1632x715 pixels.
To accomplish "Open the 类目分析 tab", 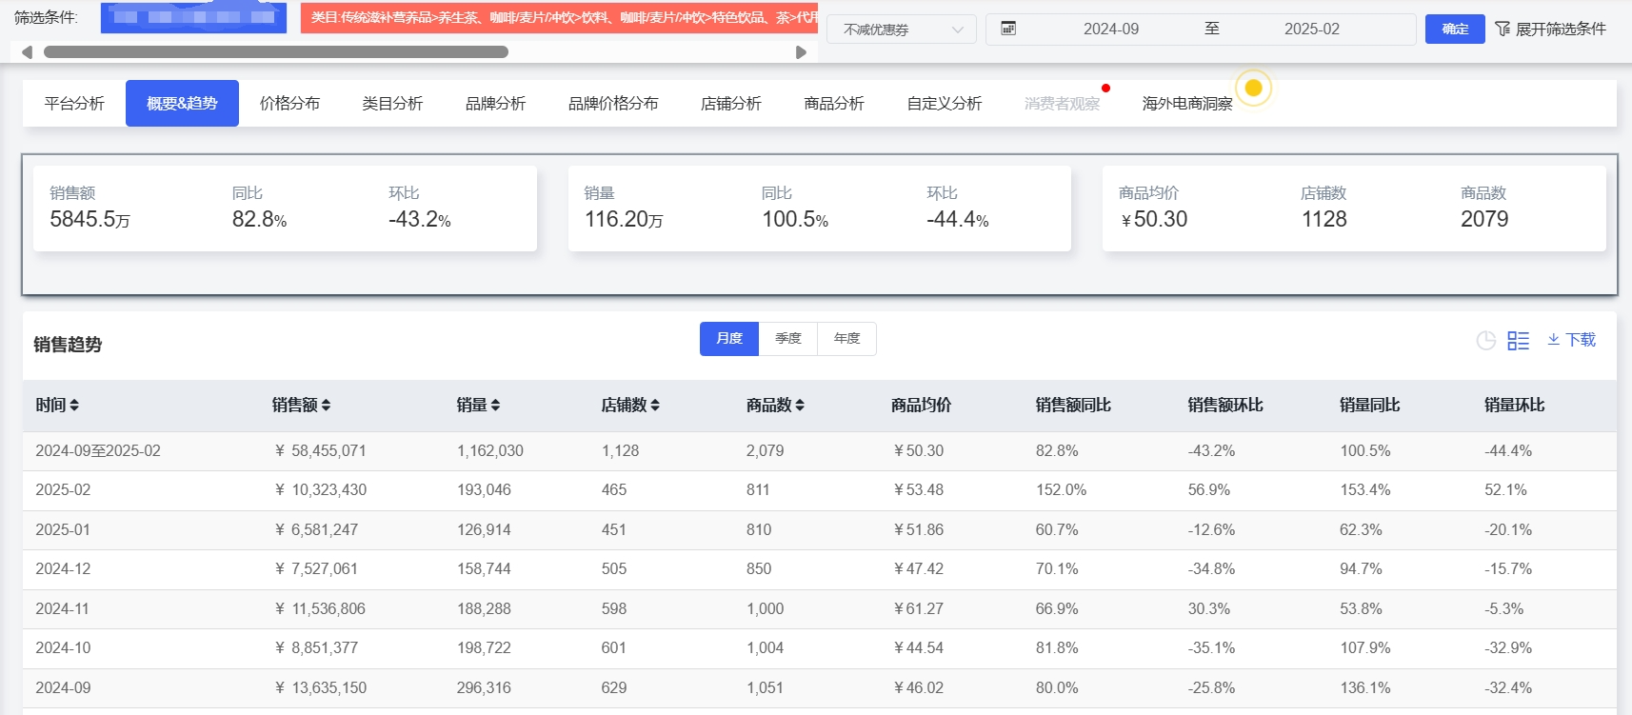I will [392, 103].
